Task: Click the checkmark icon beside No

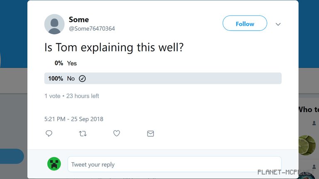Action: [82, 78]
